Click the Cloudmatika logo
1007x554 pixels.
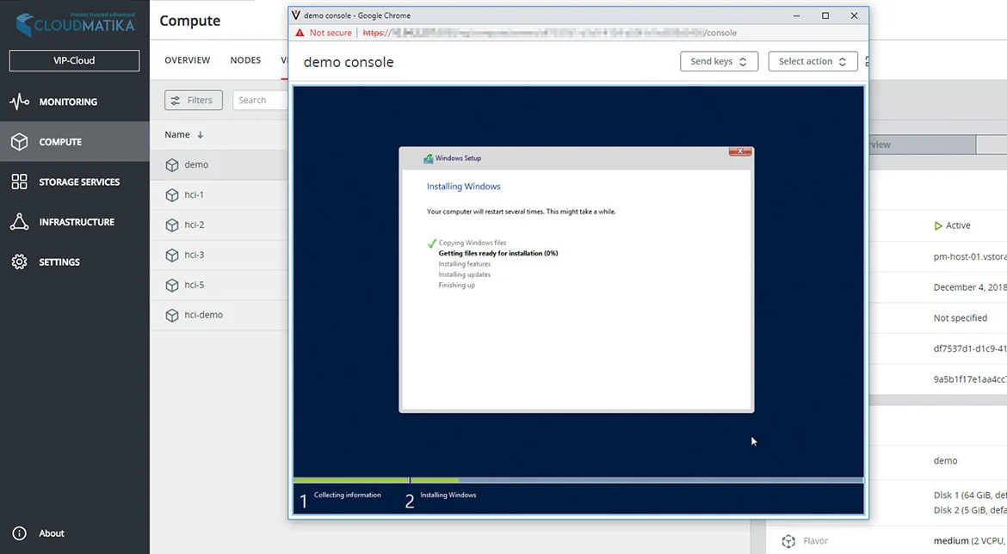point(74,23)
